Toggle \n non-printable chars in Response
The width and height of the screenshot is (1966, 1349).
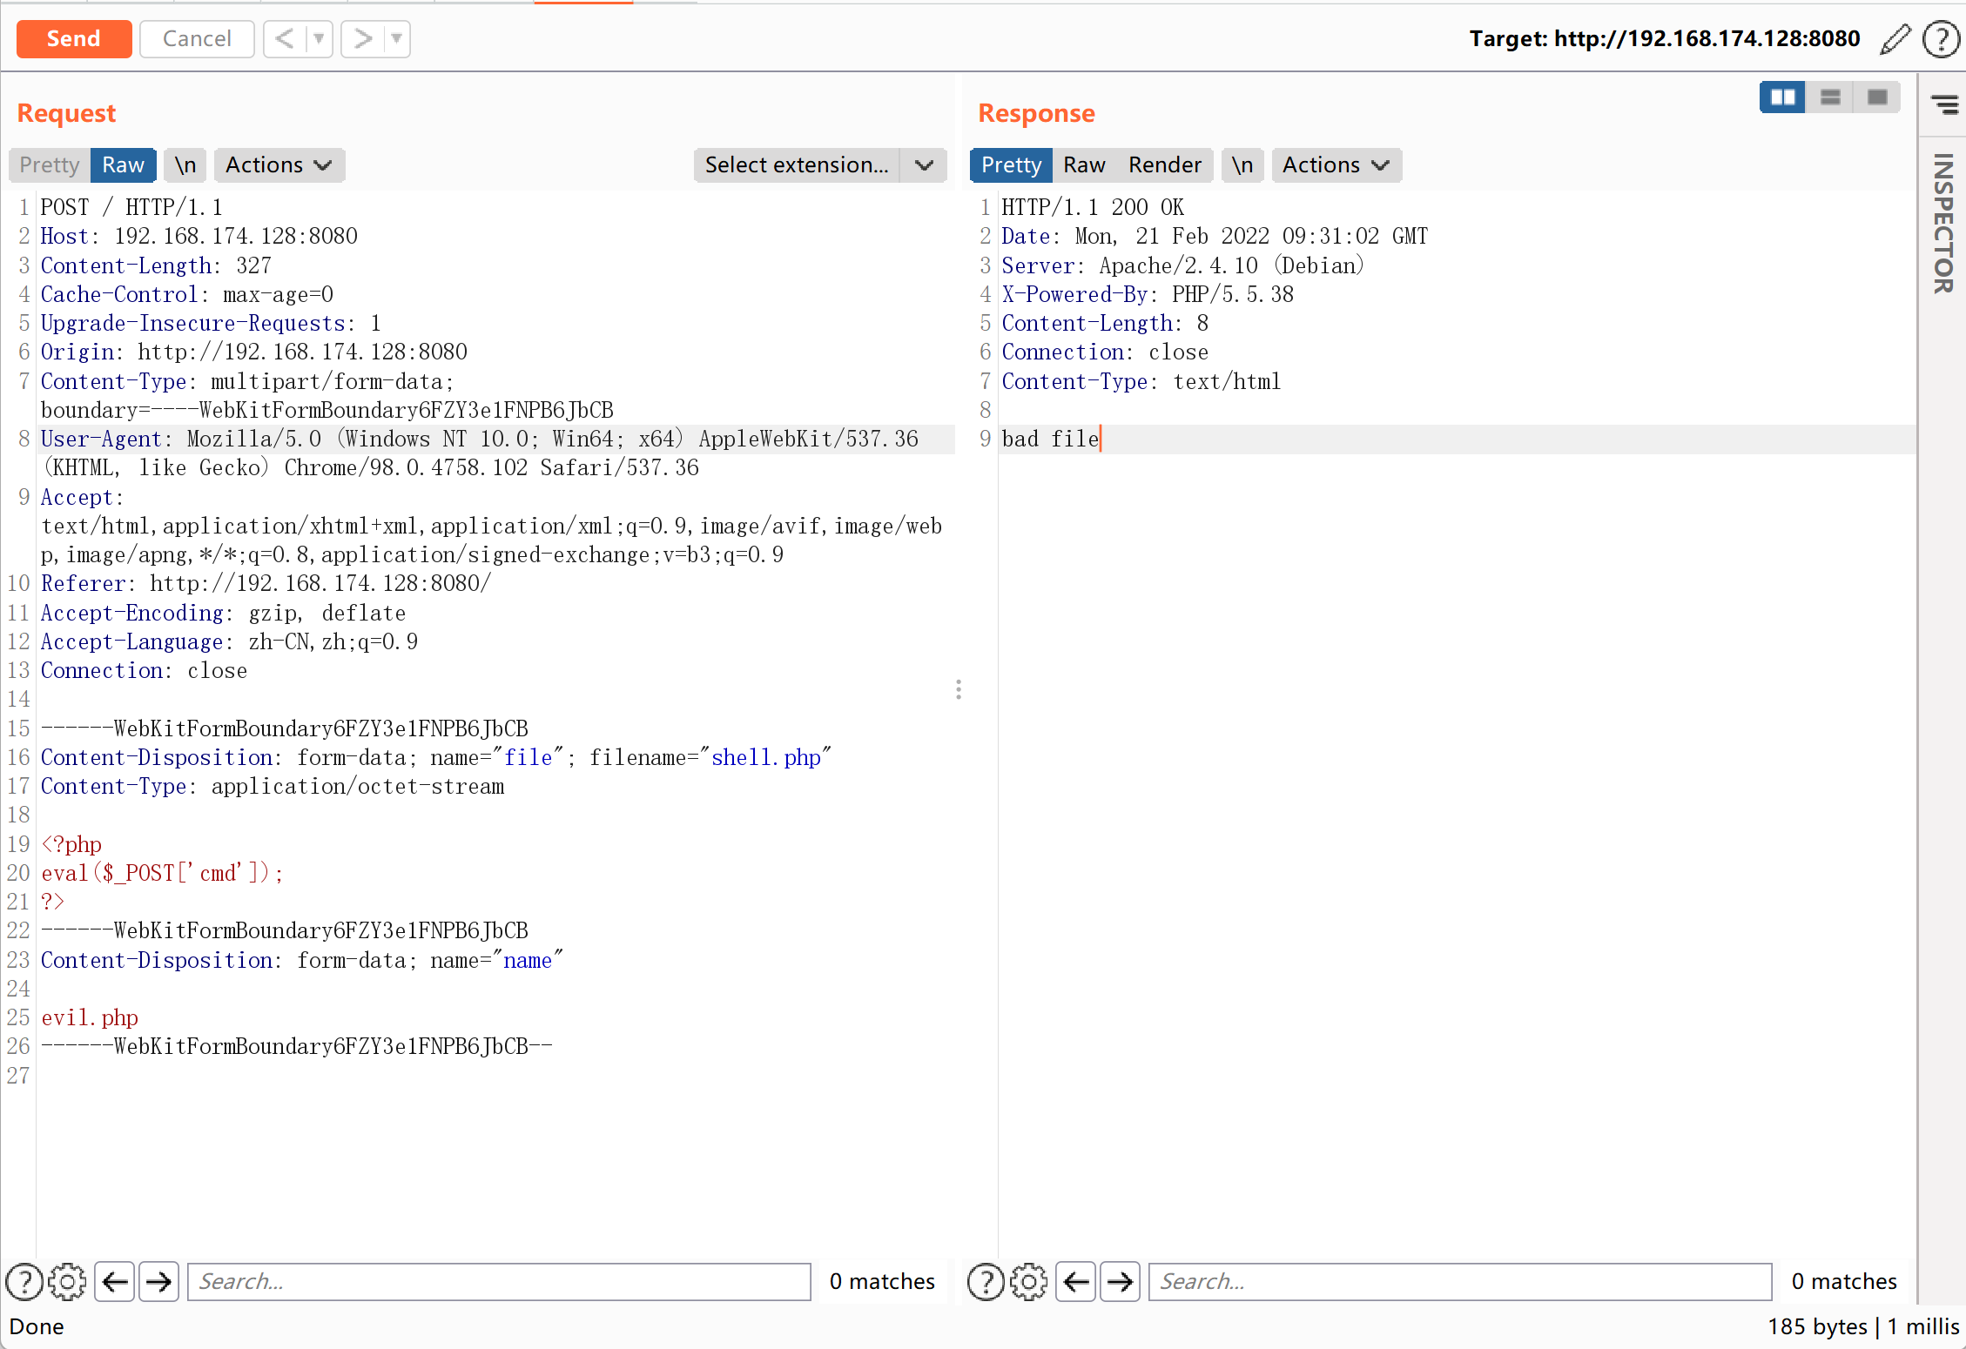point(1242,165)
